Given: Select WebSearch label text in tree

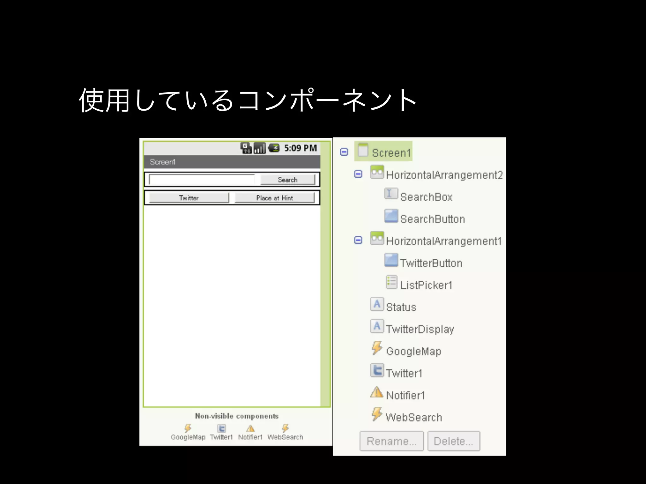Looking at the screenshot, I should 414,418.
